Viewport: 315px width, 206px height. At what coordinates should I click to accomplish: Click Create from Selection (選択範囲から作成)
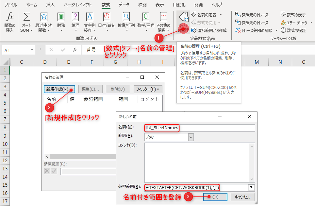point(209,30)
